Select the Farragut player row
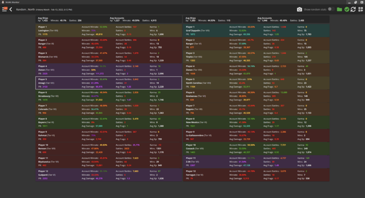The image size is (365, 198). [x=256, y=175]
